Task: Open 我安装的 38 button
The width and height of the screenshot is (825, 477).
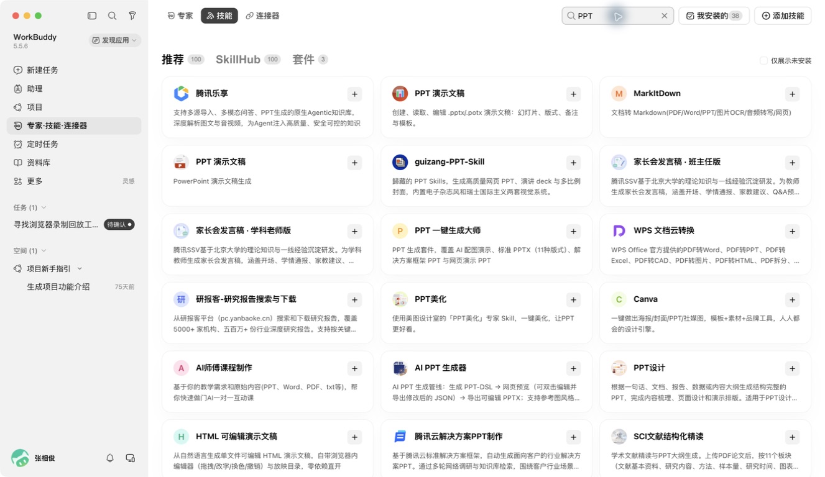Action: (714, 16)
